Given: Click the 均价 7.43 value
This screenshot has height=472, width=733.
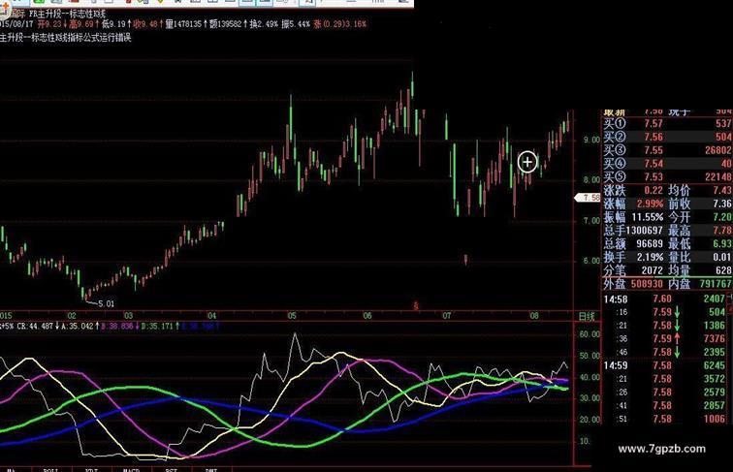Looking at the screenshot, I should pos(722,190).
